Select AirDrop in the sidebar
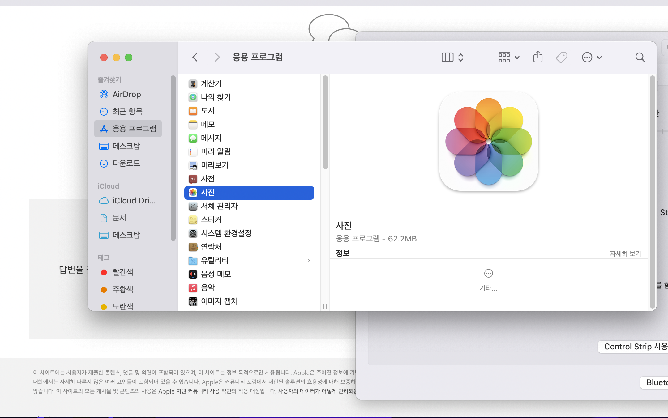This screenshot has width=668, height=418. click(126, 94)
